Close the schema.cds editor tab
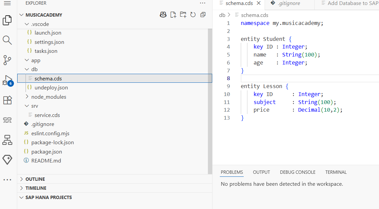 coord(259,3)
